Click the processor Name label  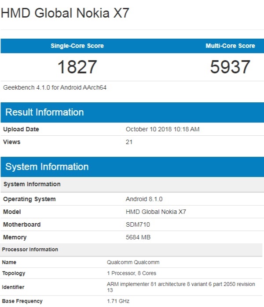coord(9,262)
